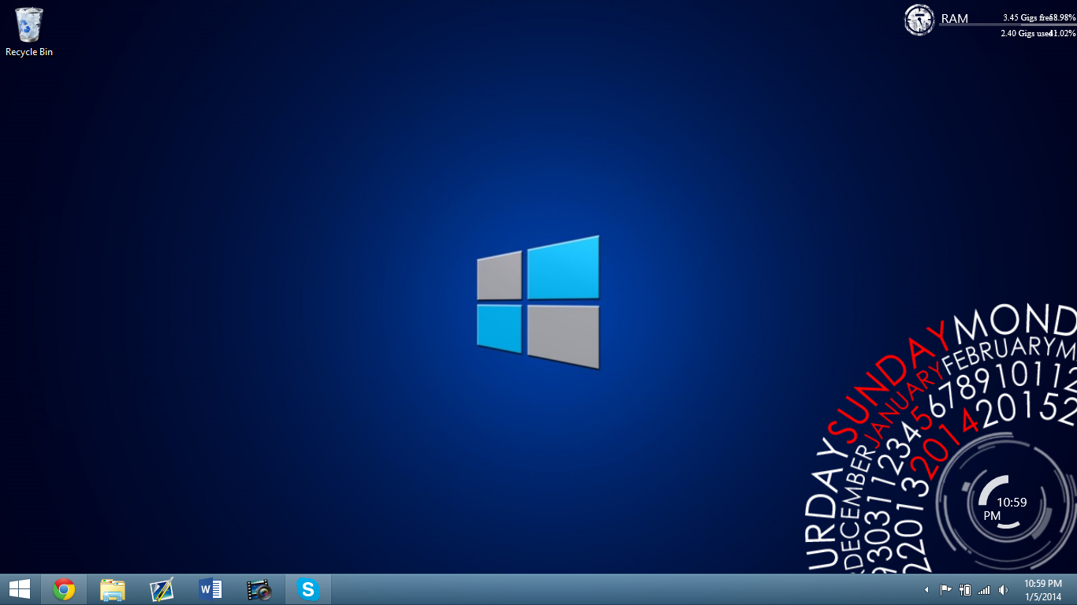
Task: Open the pen-and-picture app on the taskbar
Action: (162, 589)
